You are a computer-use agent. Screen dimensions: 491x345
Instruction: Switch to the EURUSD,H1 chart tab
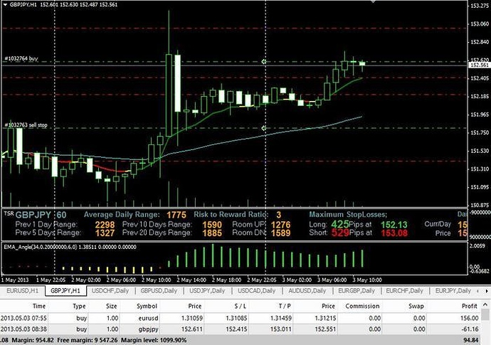pos(23,290)
